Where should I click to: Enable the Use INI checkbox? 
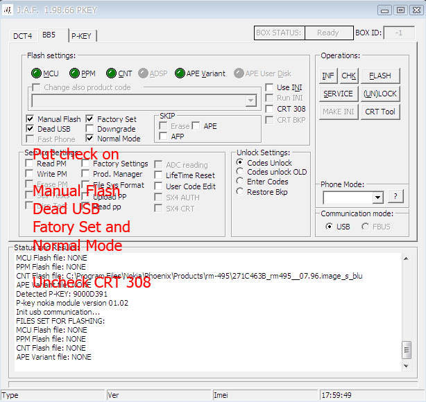click(269, 87)
